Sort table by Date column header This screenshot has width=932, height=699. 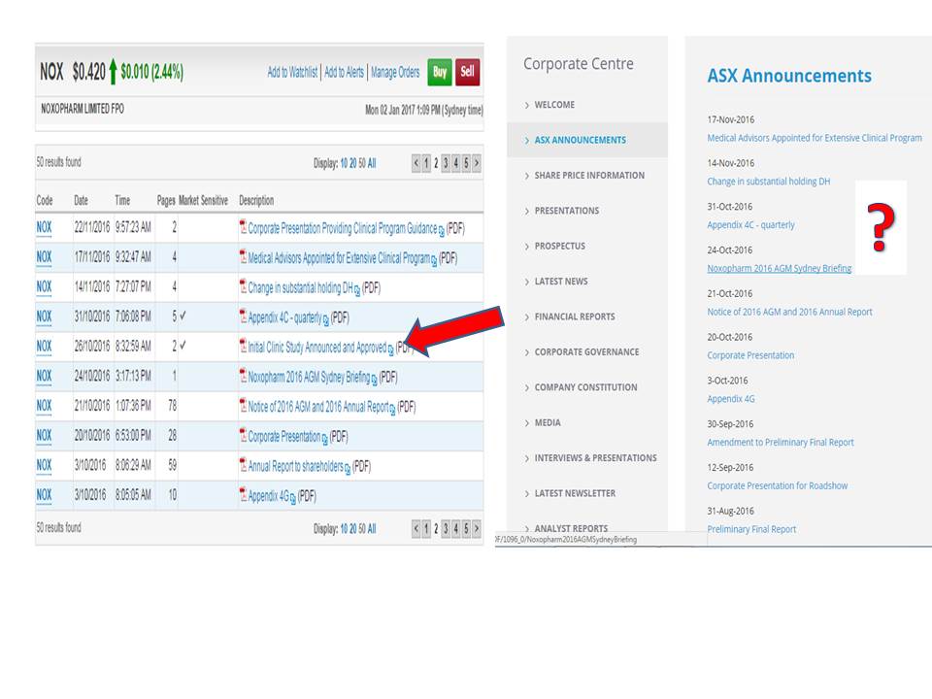(81, 200)
